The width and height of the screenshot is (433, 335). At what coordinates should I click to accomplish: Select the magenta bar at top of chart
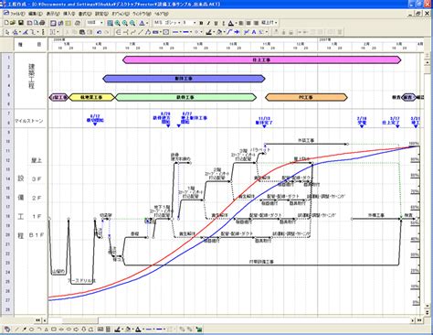coord(261,60)
